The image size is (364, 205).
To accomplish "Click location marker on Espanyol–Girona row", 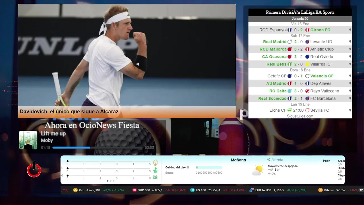I will (350, 30).
